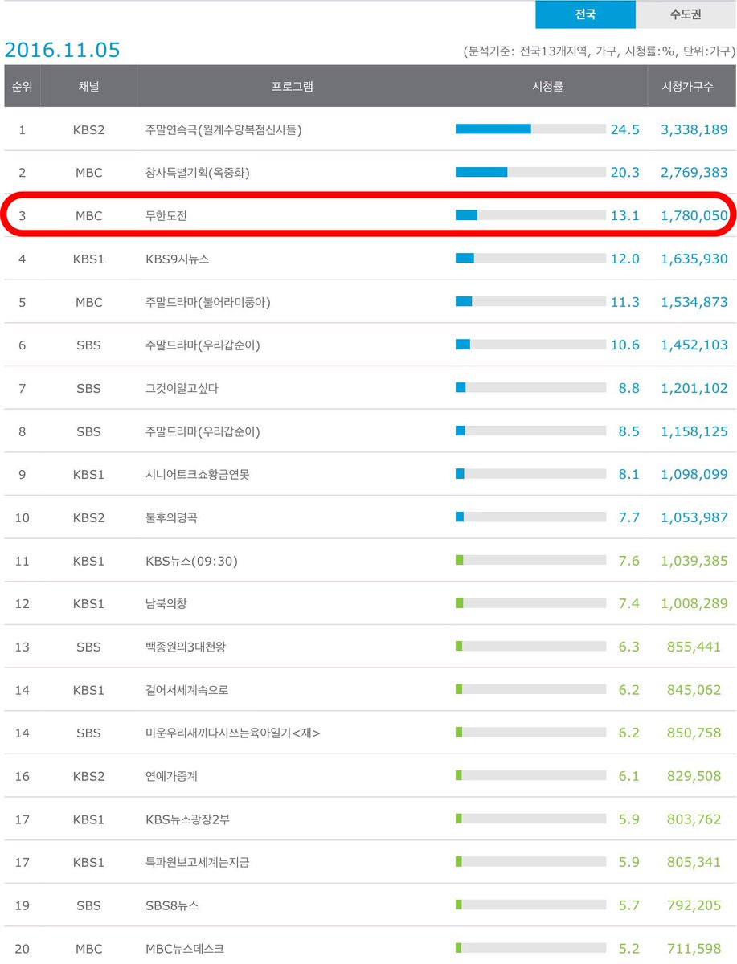The width and height of the screenshot is (737, 964).
Task: Select program KBS뉴스광장2부
Action: coord(187,819)
